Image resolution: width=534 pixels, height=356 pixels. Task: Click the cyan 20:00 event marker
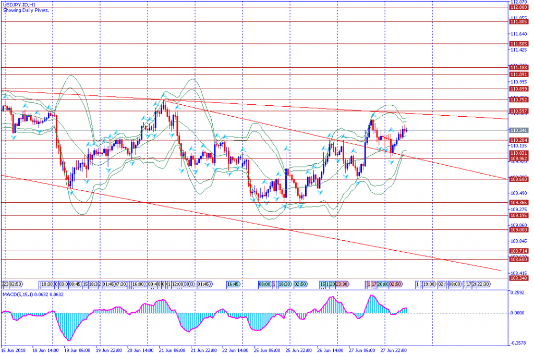382,285
